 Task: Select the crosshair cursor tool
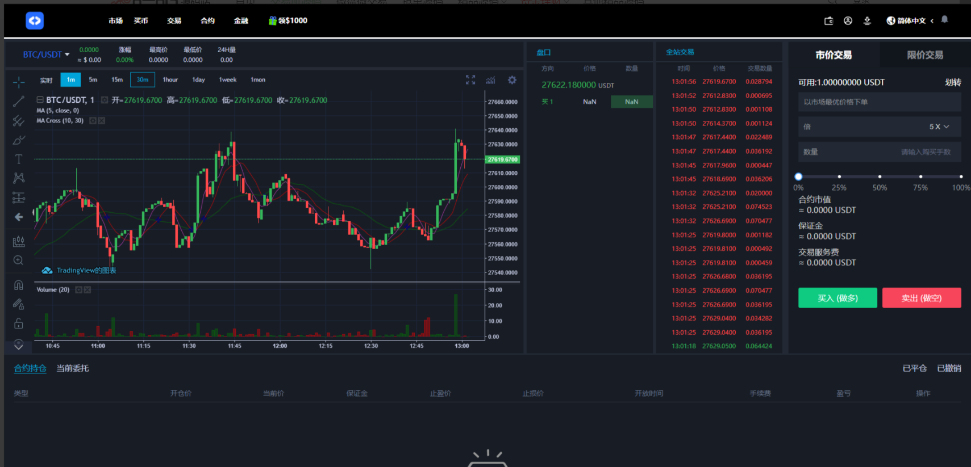pos(19,83)
